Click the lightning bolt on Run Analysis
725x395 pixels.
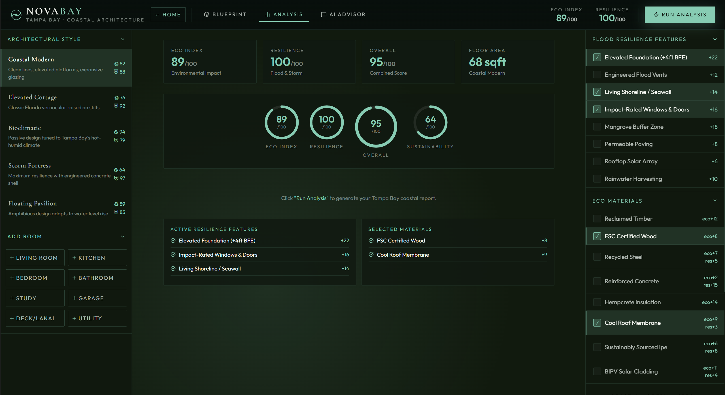point(656,15)
